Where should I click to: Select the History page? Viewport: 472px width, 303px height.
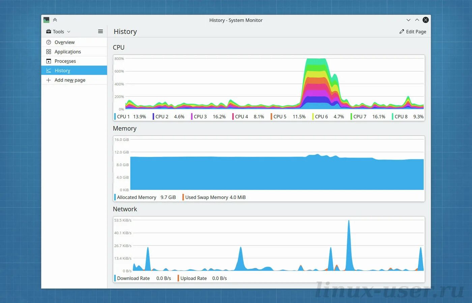coord(74,70)
